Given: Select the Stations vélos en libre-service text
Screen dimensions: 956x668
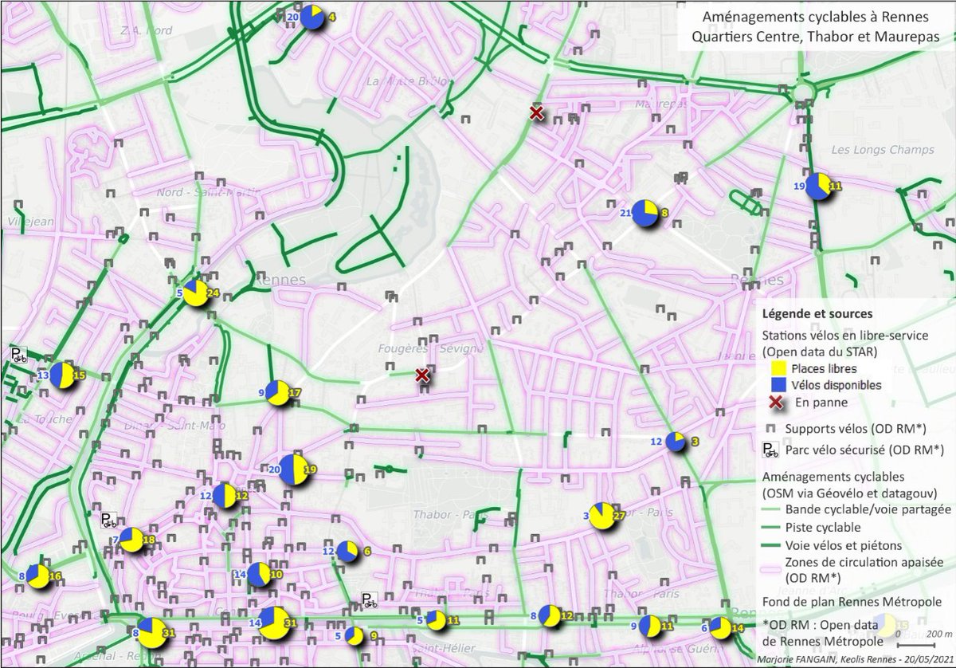Looking at the screenshot, I should (x=844, y=336).
